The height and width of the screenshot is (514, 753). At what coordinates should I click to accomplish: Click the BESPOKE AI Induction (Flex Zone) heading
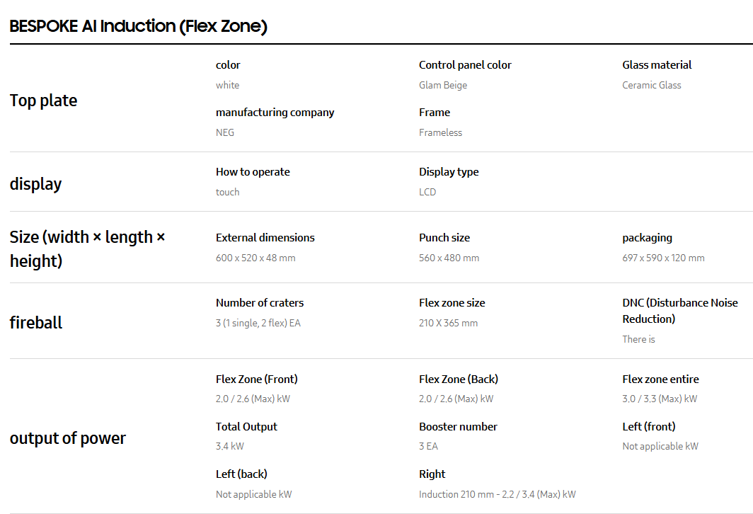(x=138, y=26)
